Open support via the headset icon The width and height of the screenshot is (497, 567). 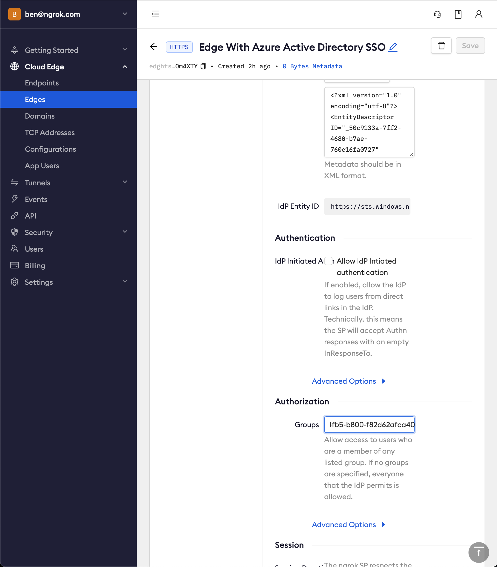437,14
